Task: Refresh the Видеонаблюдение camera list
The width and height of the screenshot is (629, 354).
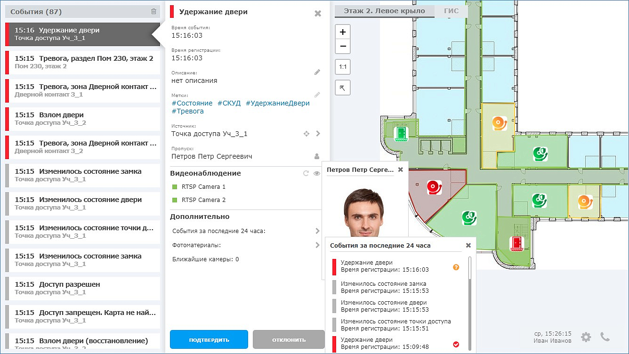Action: pyautogui.click(x=306, y=173)
